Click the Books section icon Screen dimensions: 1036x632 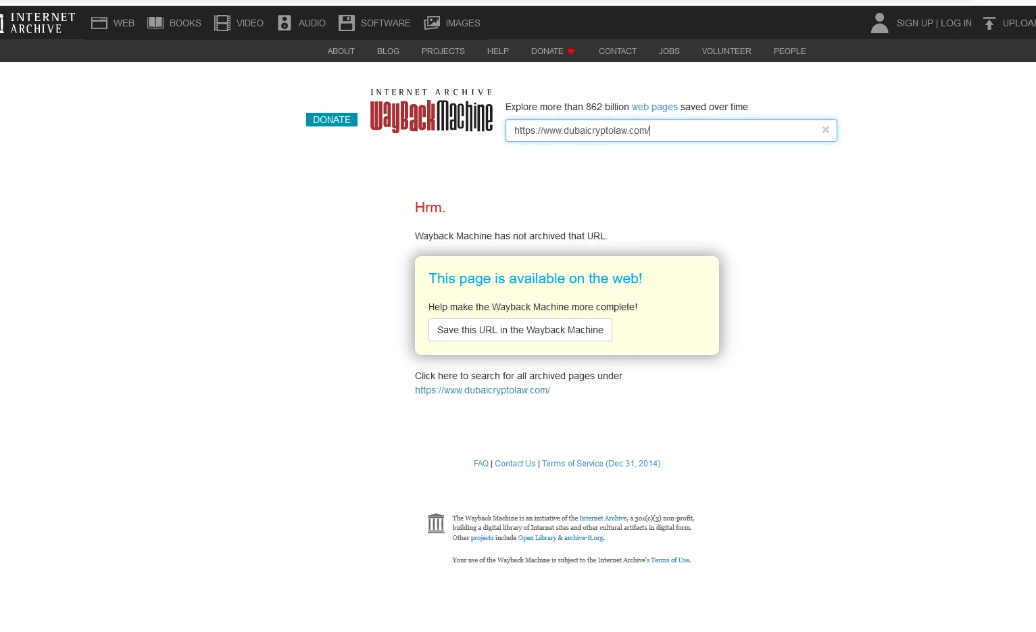155,23
